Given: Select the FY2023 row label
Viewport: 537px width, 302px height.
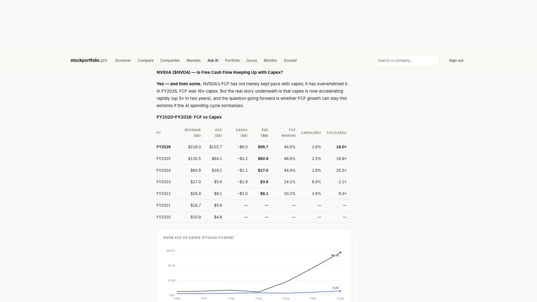Looking at the screenshot, I should [x=164, y=182].
